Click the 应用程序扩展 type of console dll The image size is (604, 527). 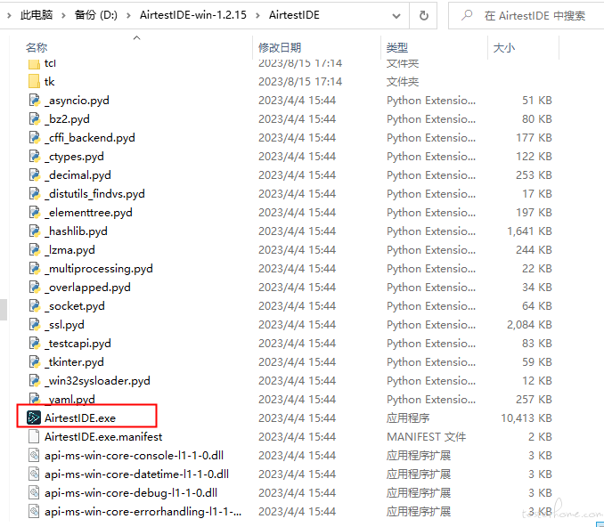419,456
